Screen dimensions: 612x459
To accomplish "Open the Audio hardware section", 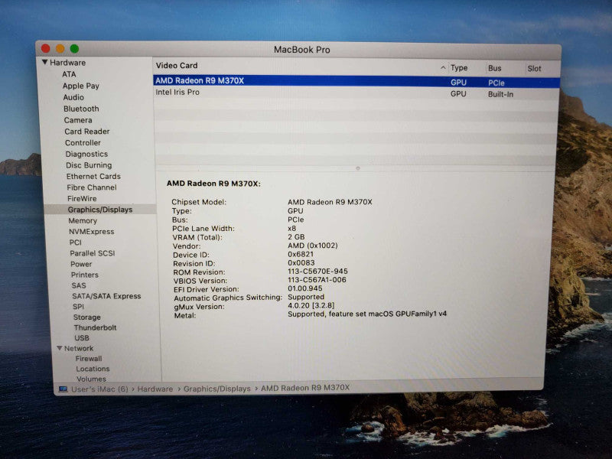I will coord(73,97).
